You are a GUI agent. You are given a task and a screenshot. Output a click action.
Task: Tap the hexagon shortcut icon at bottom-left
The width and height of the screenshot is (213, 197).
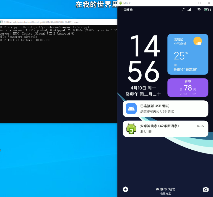125,189
